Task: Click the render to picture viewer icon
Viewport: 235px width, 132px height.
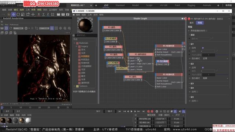Action: point(63,14)
